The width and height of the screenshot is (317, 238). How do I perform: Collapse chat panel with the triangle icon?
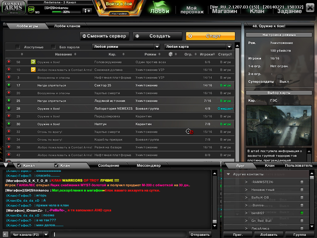point(6,165)
